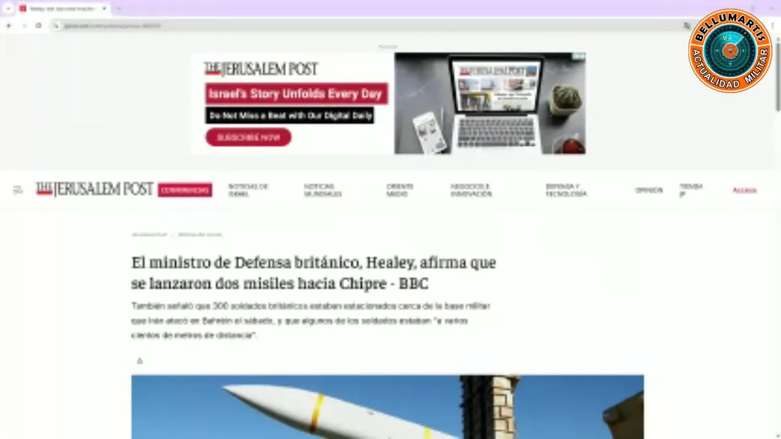This screenshot has width=781, height=439.
Task: Close the Jerusalem Post browser tab
Action: [104, 9]
